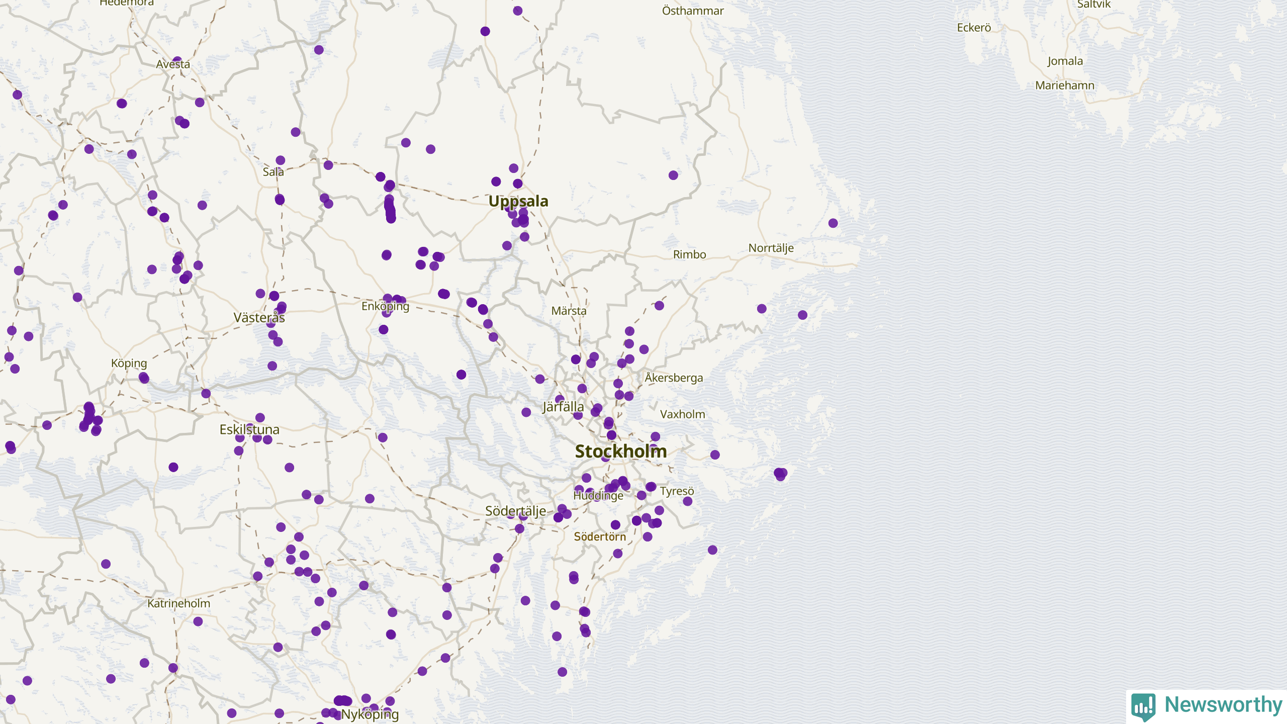Click the Huddinge map label
The width and height of the screenshot is (1287, 724).
(598, 496)
